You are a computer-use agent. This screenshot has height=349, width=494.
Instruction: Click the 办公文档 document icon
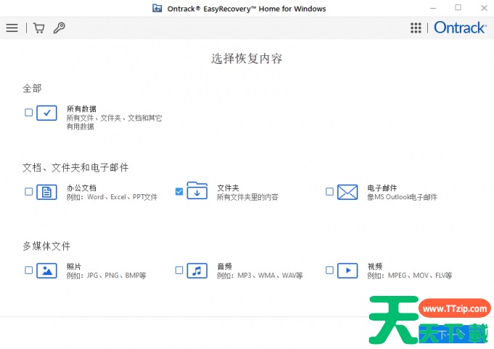[x=46, y=192]
